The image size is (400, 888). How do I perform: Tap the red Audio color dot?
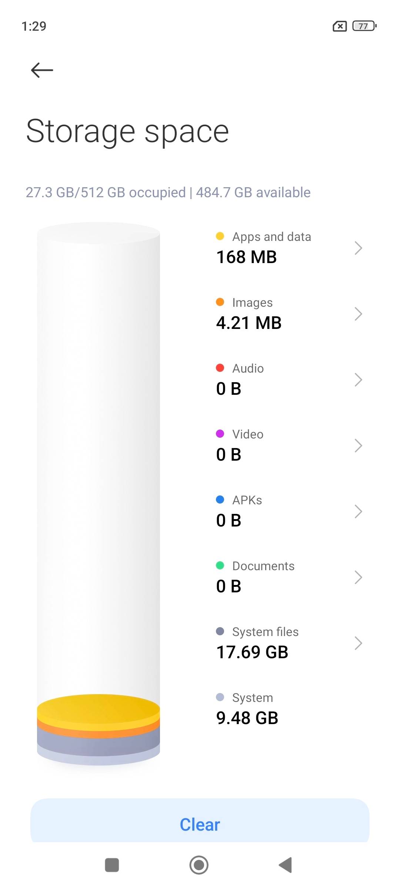tap(220, 368)
